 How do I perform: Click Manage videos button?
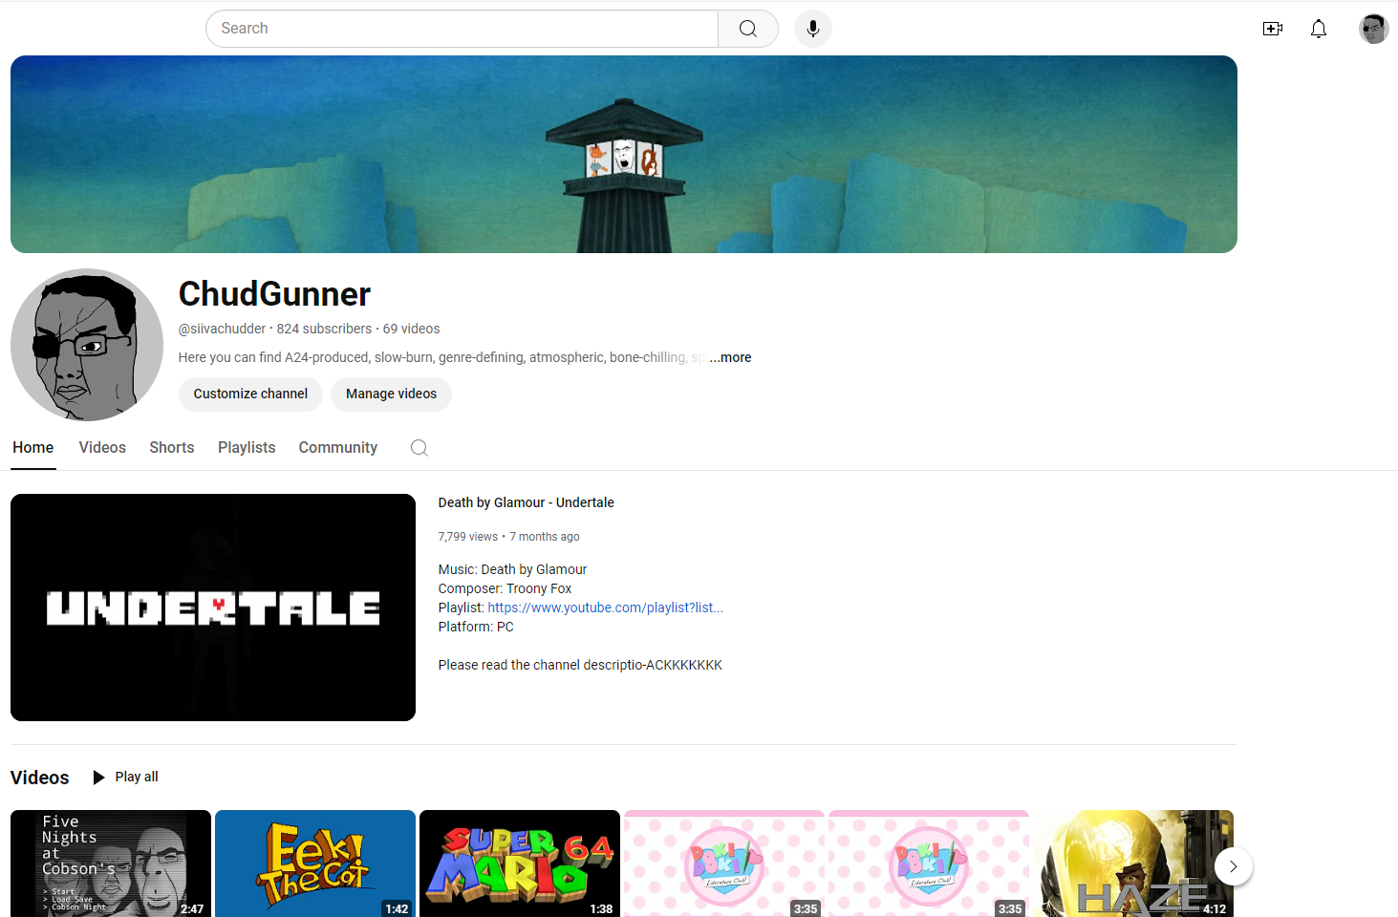tap(391, 394)
